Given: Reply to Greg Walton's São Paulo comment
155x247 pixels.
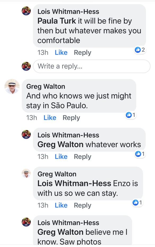Looking at the screenshot, I should point(71,118).
